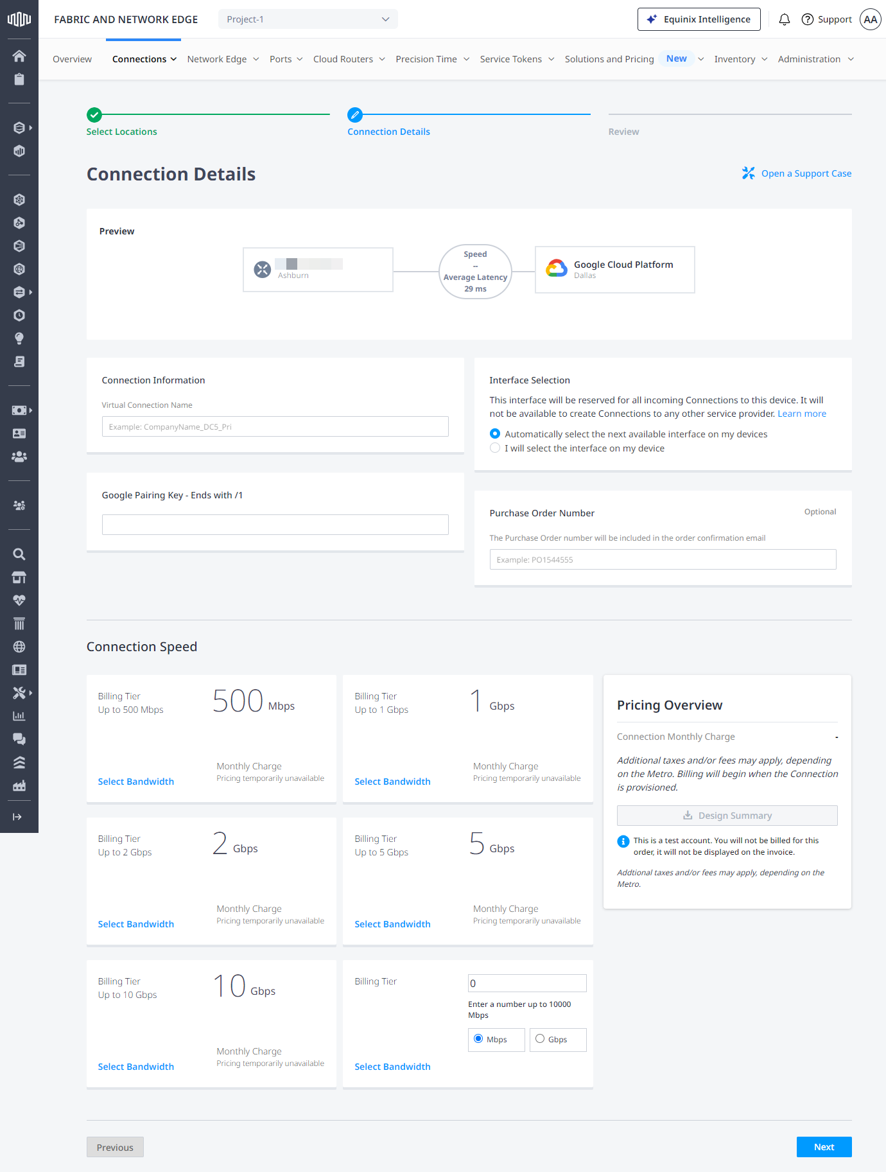Open the factory sidebar icon

(x=19, y=785)
